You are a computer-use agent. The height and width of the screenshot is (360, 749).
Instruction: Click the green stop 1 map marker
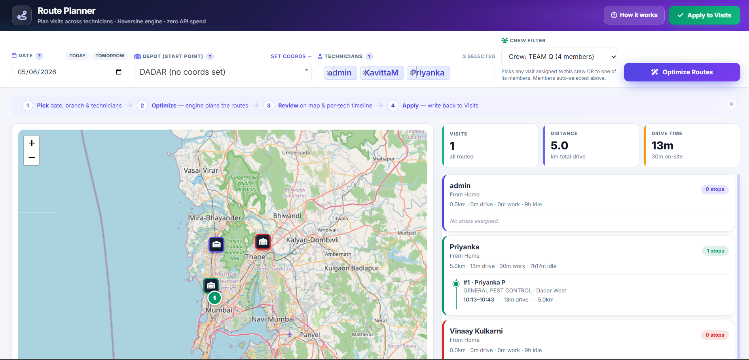(x=214, y=298)
